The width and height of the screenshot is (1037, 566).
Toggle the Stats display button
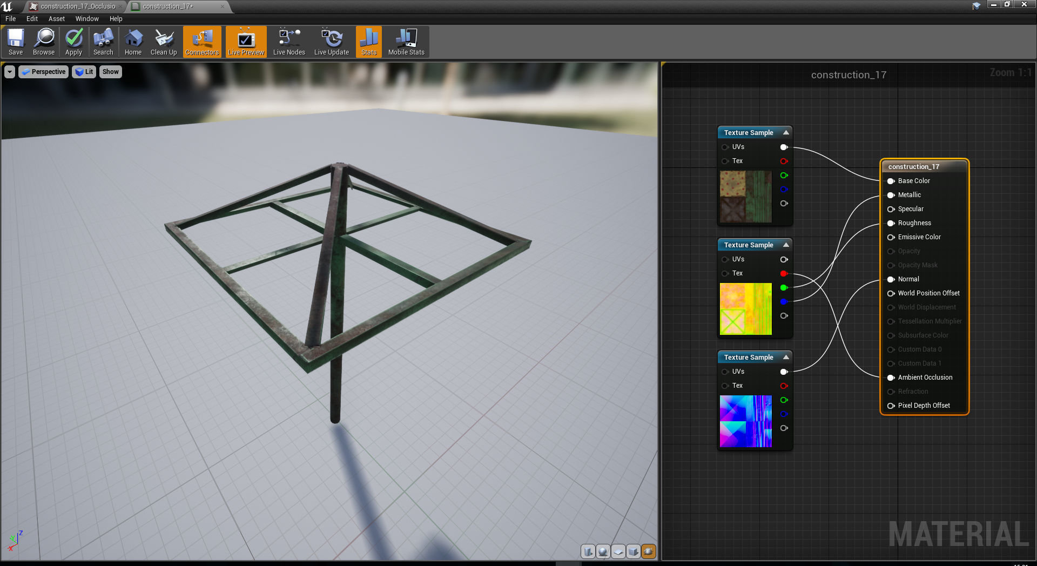point(369,42)
